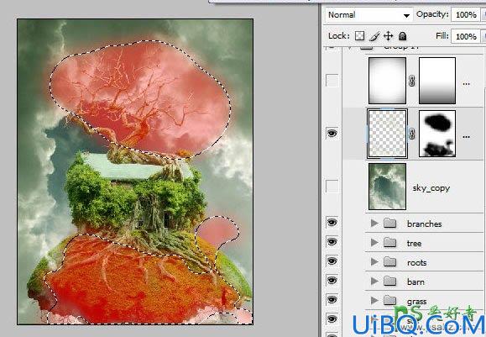Hide the grass group
486x337 pixels.
click(332, 300)
